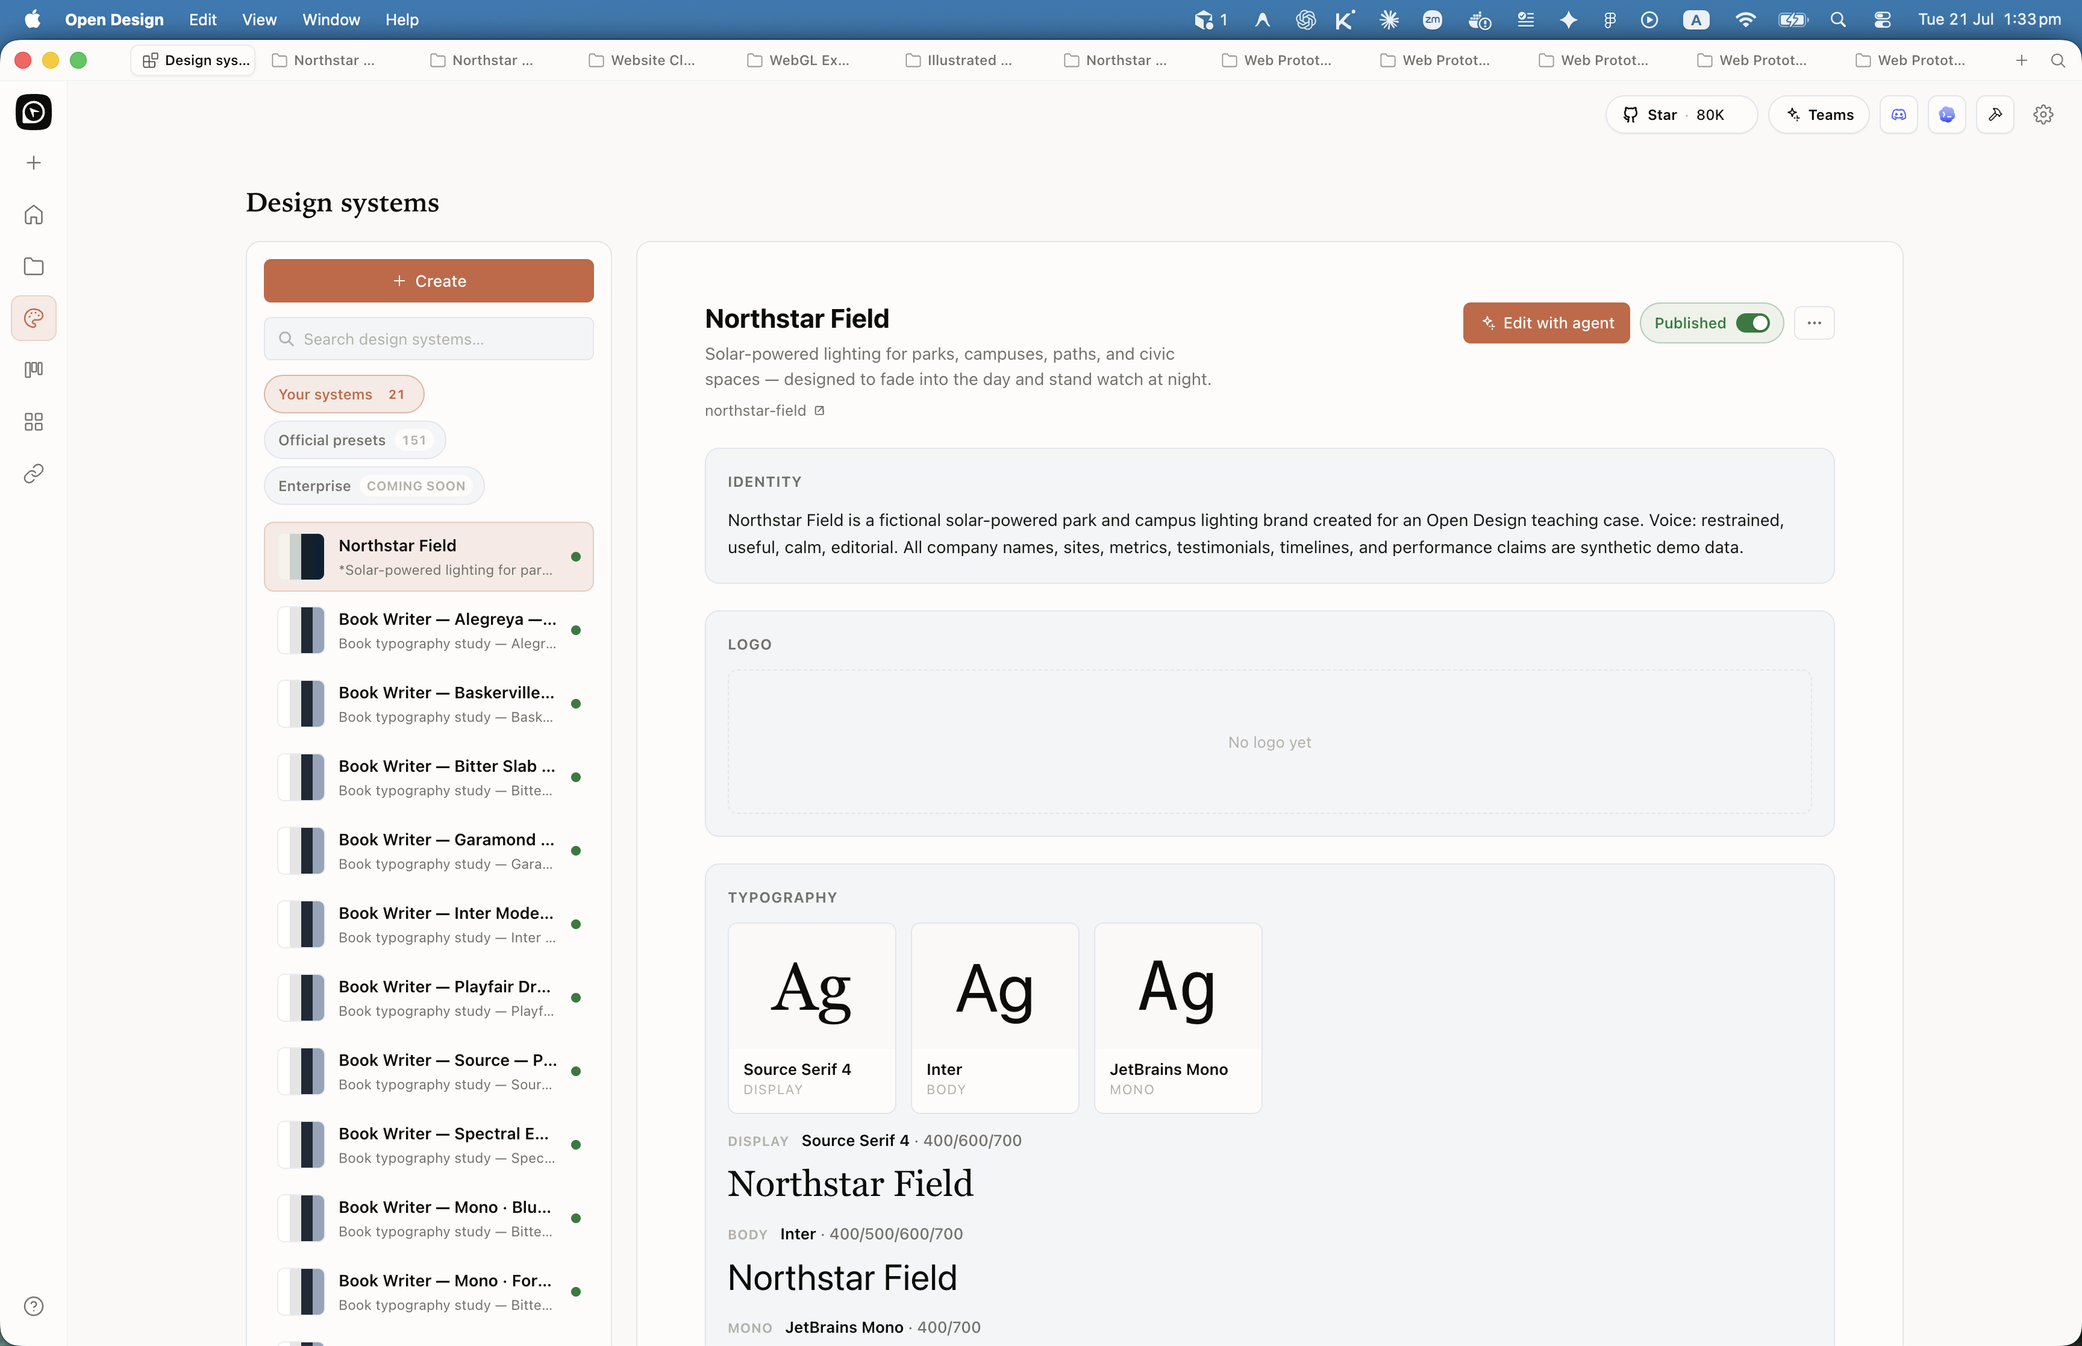This screenshot has height=1346, width=2082.
Task: Select Book Writer — Bitter Slab system
Action: (x=429, y=777)
